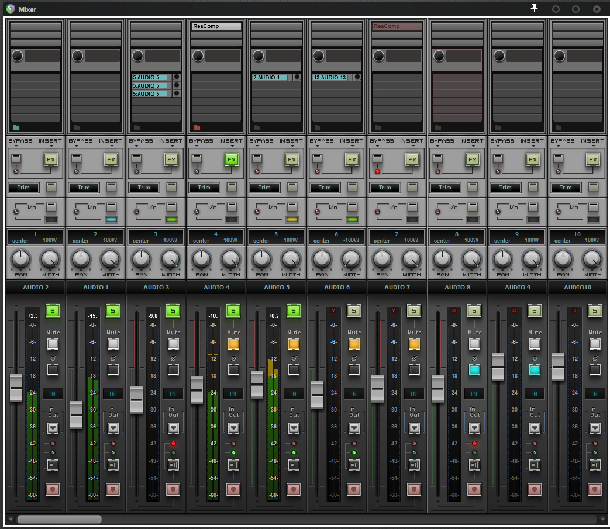Expand the In/Out dropdown on AUDIO 9

point(535,428)
